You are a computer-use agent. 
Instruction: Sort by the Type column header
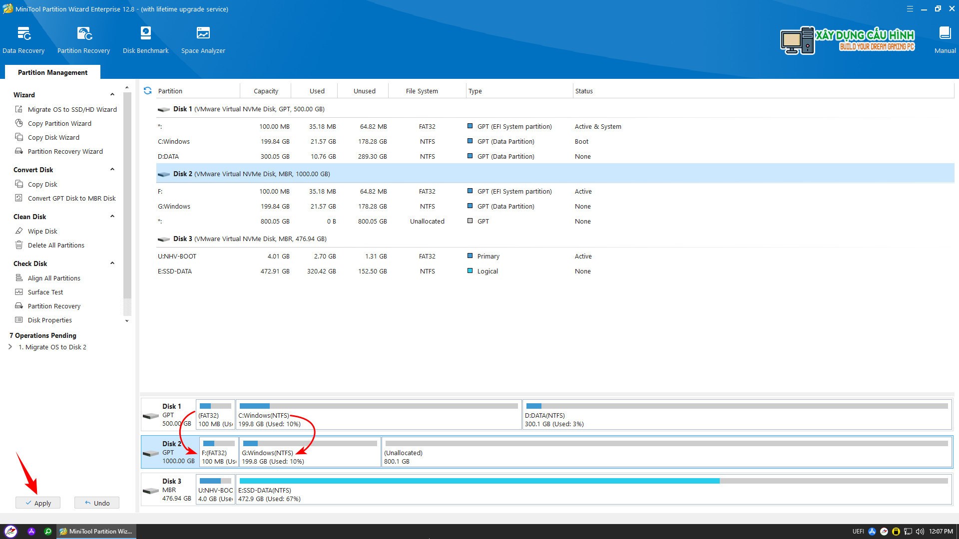click(x=519, y=91)
